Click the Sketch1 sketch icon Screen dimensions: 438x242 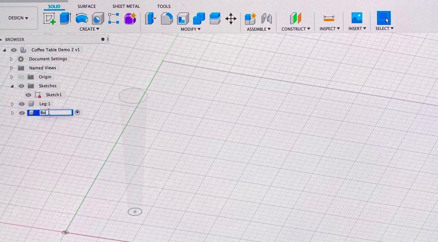[x=38, y=95]
